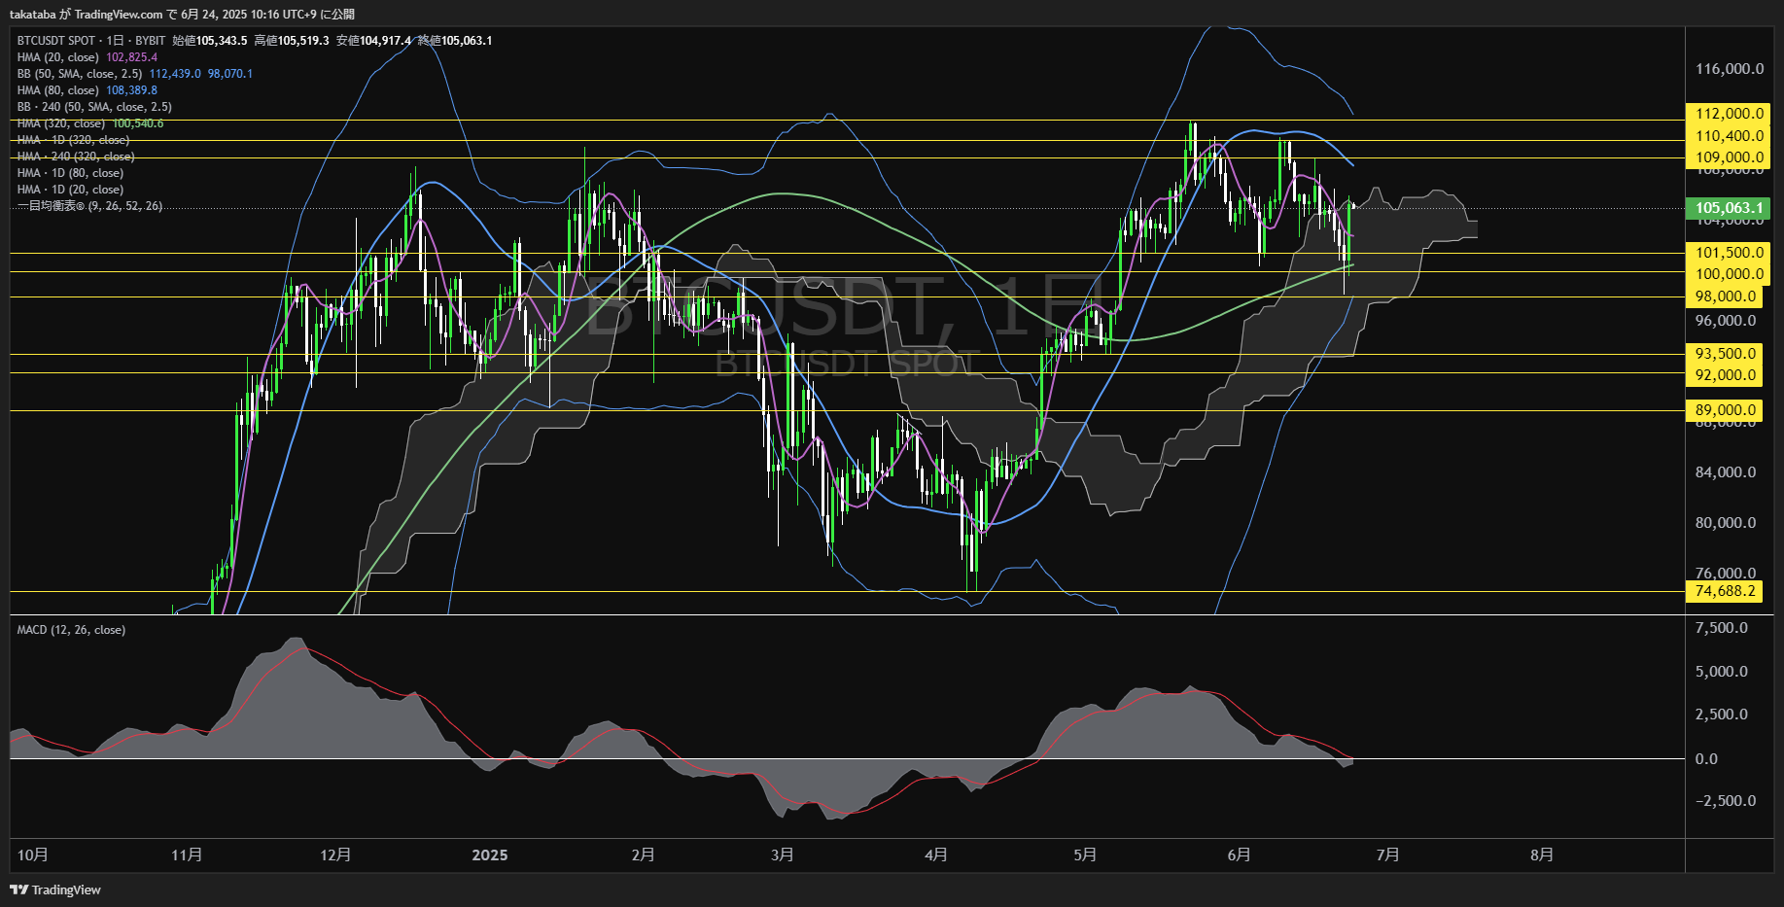Screen dimensions: 1784x907
Task: Click the publication header by takataba
Action: 182,14
